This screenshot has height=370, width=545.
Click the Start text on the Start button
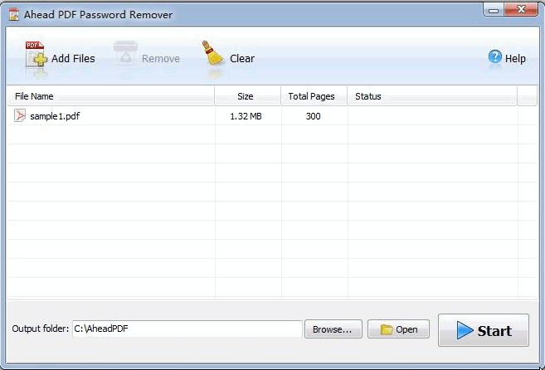point(494,331)
